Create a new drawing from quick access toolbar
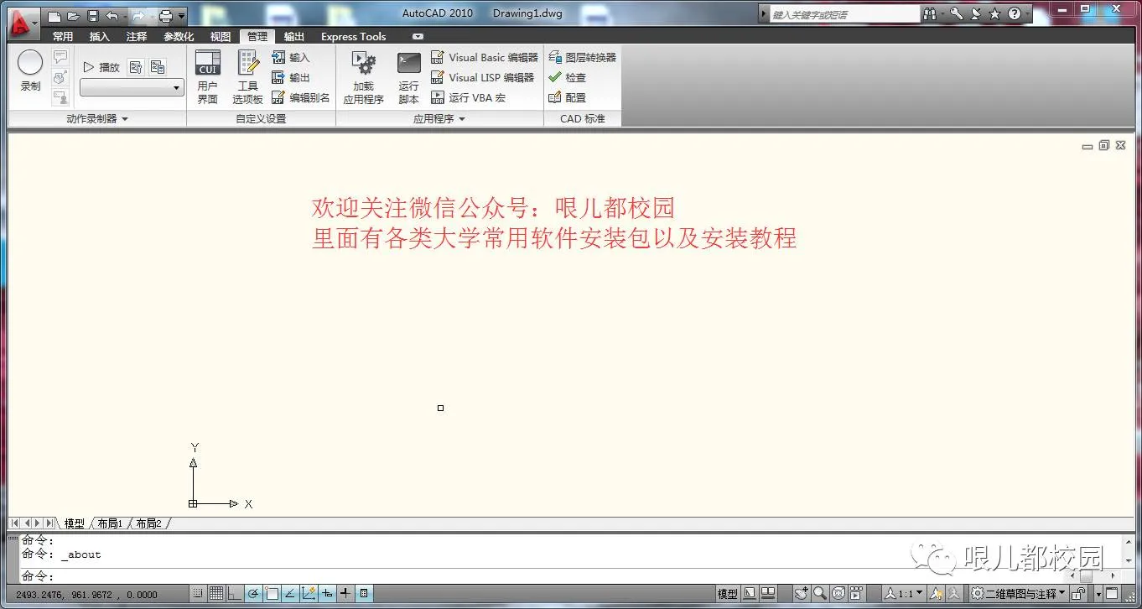1142x609 pixels. coord(55,16)
